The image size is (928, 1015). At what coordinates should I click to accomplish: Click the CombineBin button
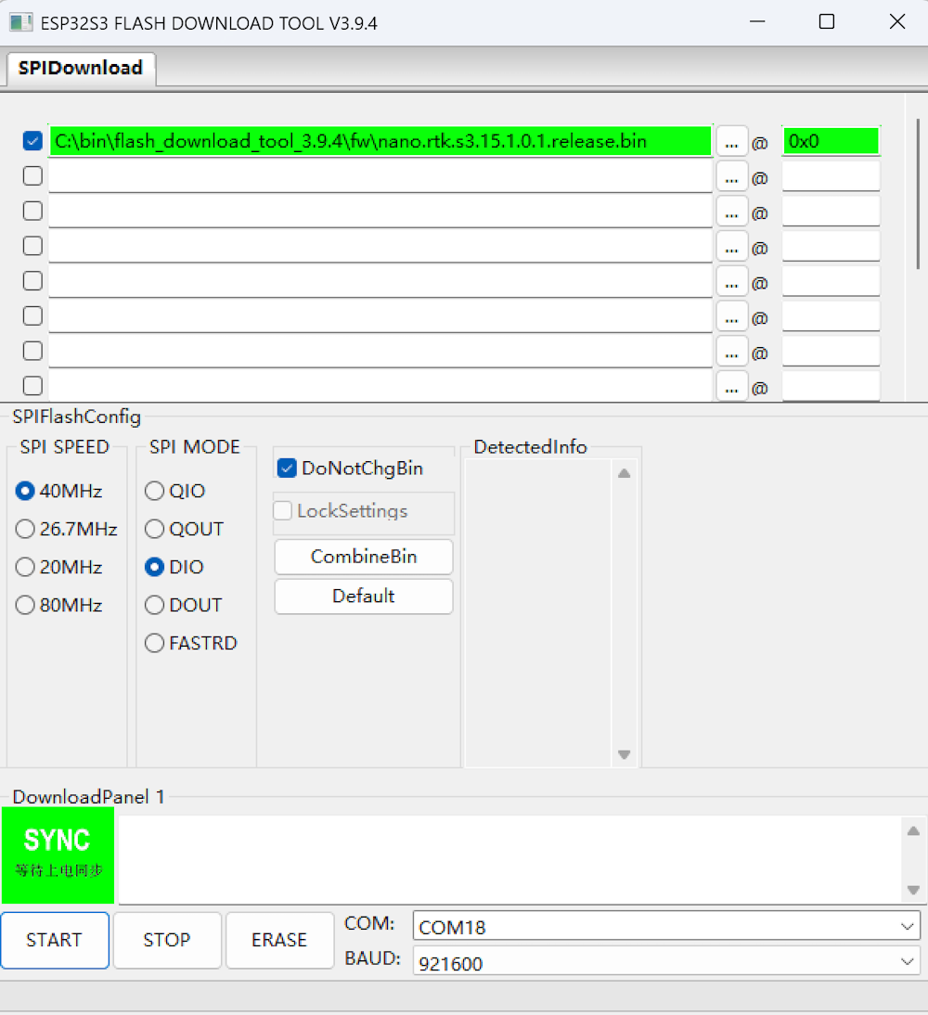(x=364, y=557)
